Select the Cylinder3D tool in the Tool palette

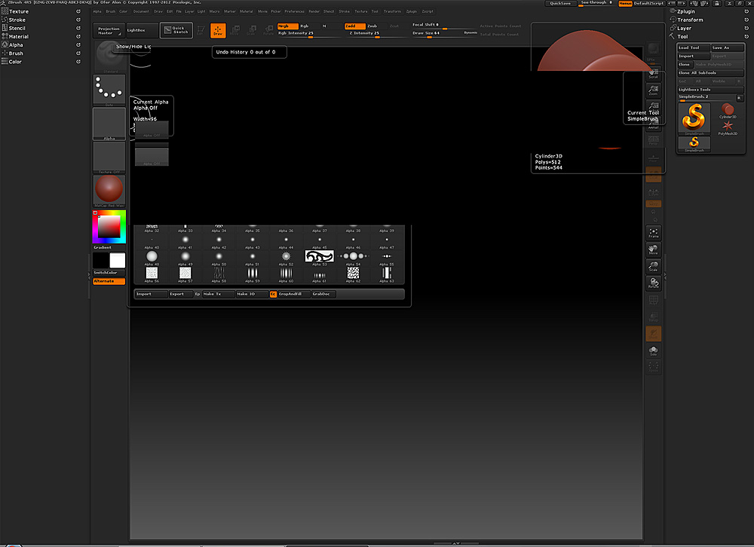(x=727, y=112)
